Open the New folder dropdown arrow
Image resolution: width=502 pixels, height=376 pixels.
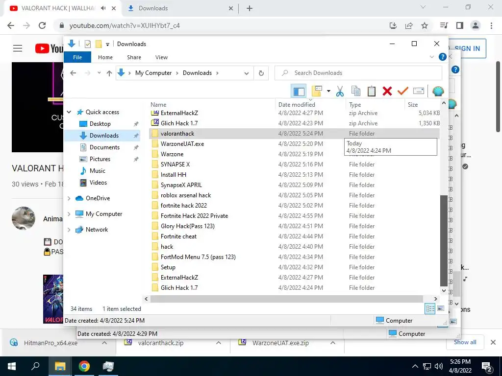328,91
